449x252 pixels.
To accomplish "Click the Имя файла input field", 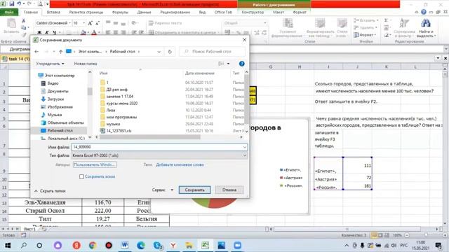I will tap(159, 147).
